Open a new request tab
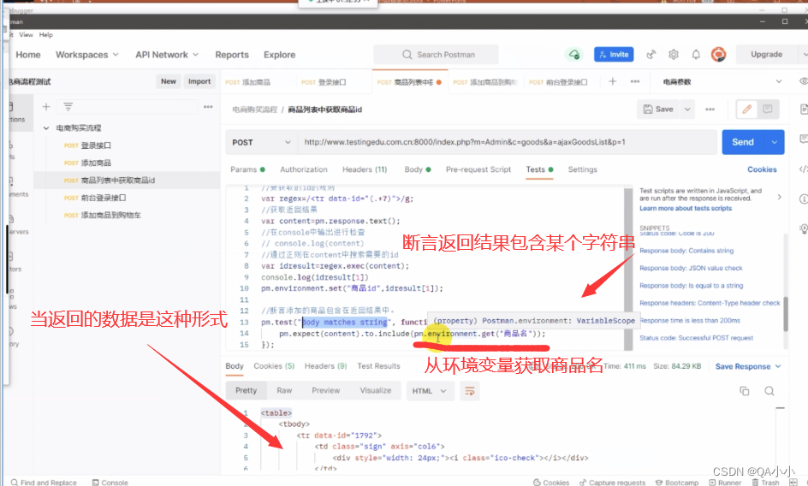The width and height of the screenshot is (808, 486). (612, 81)
